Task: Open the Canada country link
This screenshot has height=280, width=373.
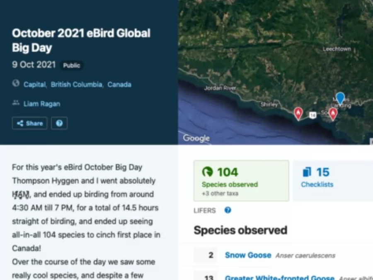Action: tap(119, 84)
